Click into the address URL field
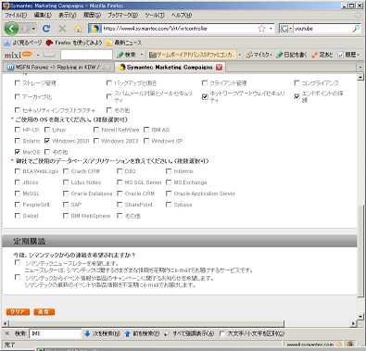 (179, 29)
